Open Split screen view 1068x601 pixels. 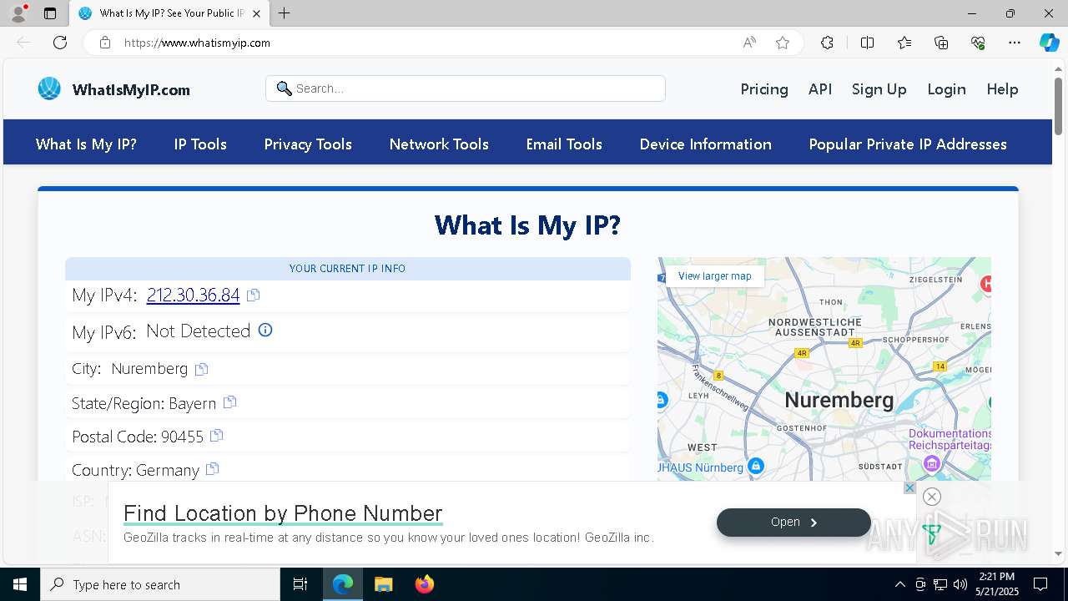click(867, 43)
